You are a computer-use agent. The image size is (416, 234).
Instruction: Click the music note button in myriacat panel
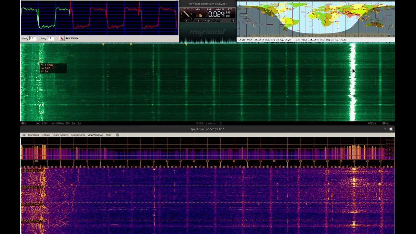tap(216, 20)
